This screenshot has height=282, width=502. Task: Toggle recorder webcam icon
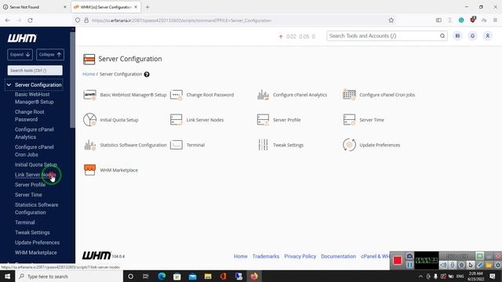[461, 265]
